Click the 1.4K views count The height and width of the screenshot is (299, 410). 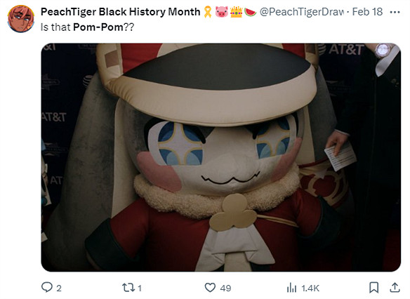[x=310, y=288]
